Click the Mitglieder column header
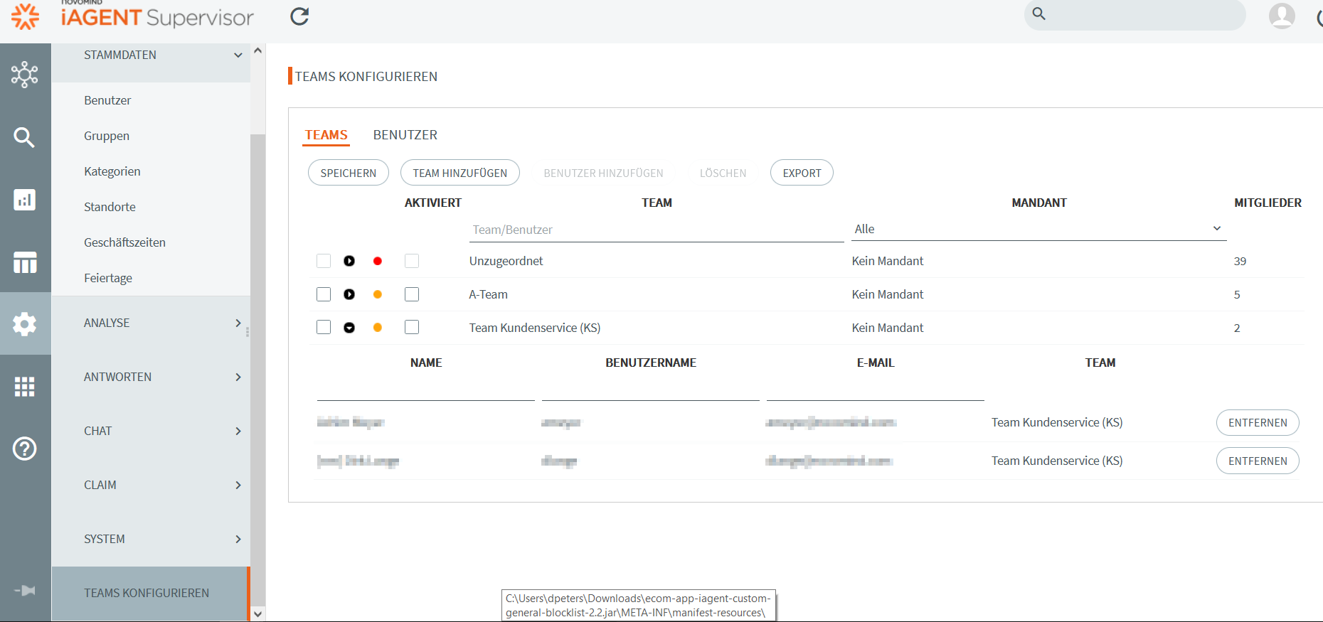Viewport: 1323px width, 622px height. tap(1268, 203)
